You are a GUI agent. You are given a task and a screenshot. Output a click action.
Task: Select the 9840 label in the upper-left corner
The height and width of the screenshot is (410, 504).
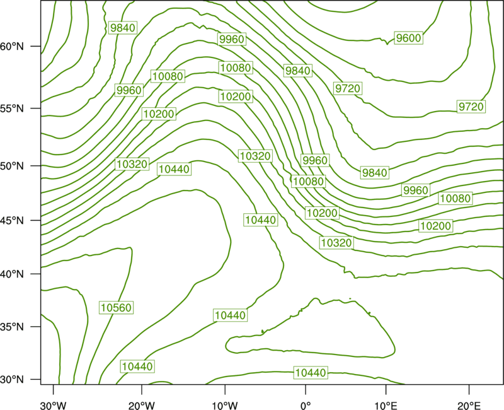click(123, 28)
